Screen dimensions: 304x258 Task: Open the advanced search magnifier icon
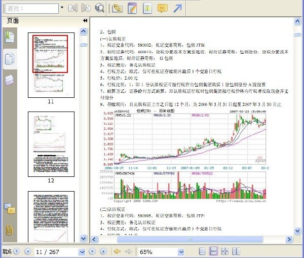tap(99, 8)
